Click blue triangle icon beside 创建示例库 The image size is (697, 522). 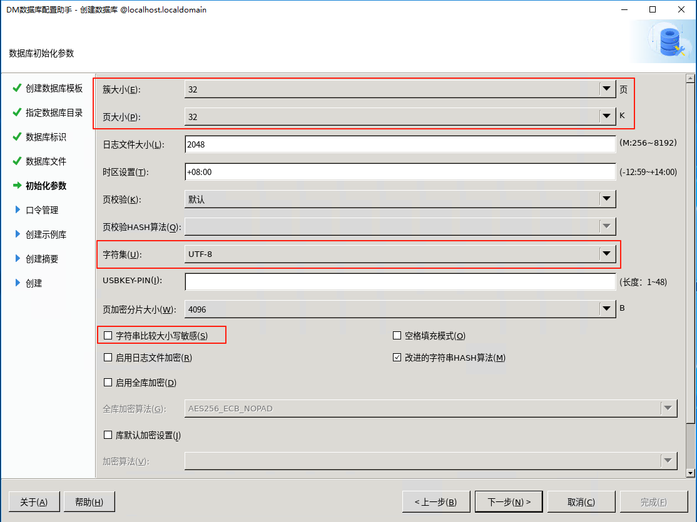[x=18, y=234]
